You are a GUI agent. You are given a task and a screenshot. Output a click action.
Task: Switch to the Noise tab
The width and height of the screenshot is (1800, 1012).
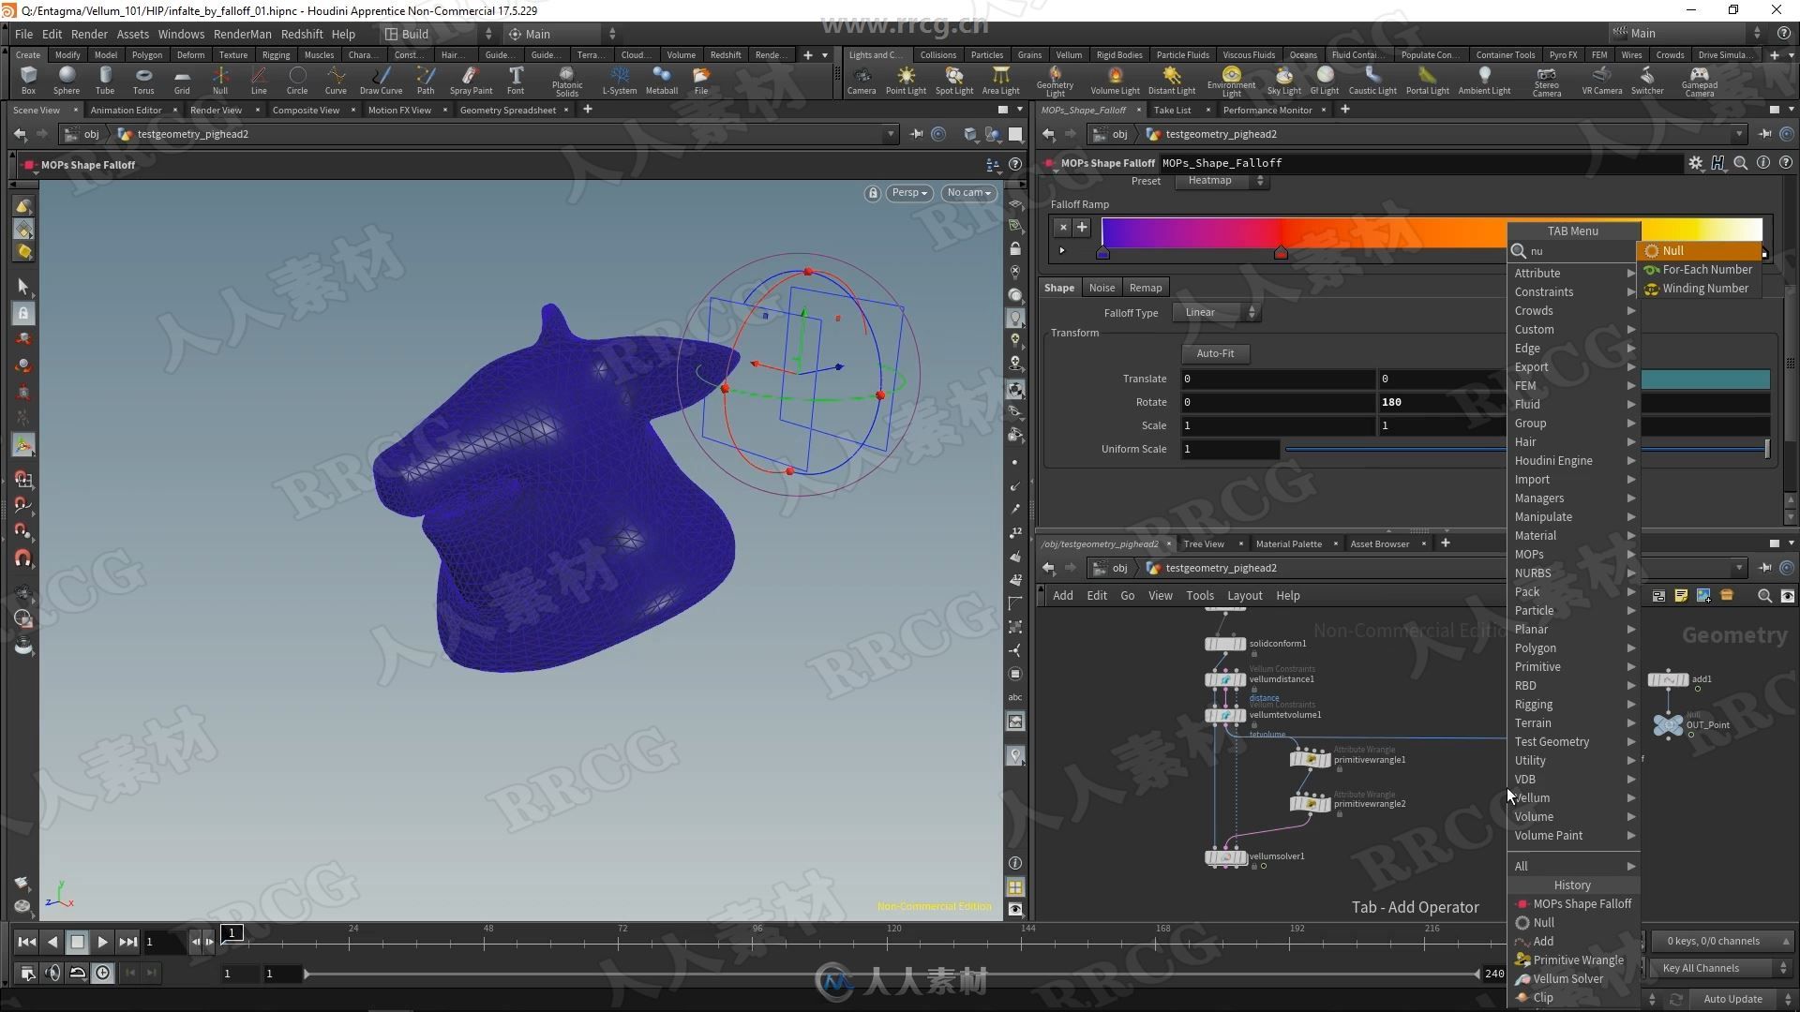pos(1102,288)
